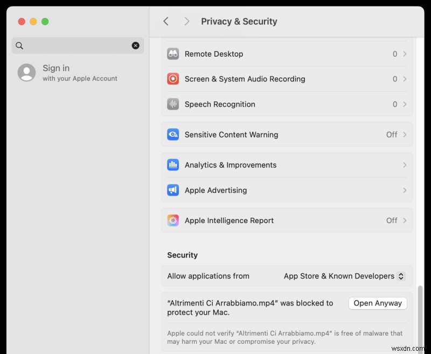Click the 0 count for Remote Desktop
The height and width of the screenshot is (354, 431).
coord(395,54)
